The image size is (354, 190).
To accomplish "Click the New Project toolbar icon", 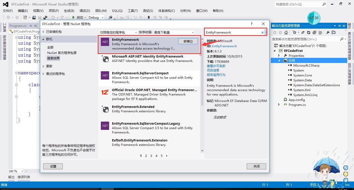I will [x=25, y=18].
